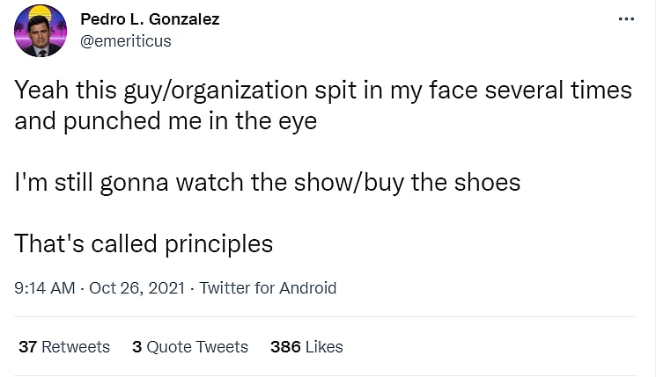
Task: Open the 9:14 AM timestamp
Action: [44, 287]
